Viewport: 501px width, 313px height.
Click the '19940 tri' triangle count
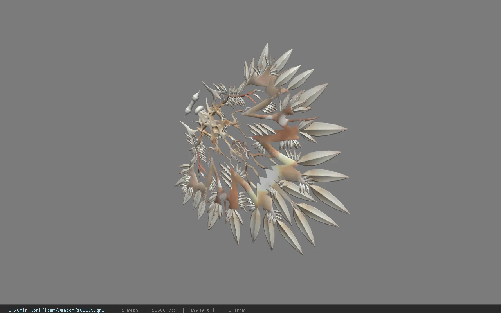[x=202, y=310]
